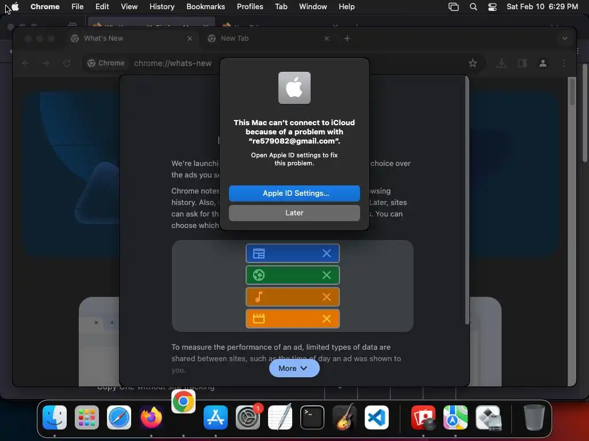Open the Chrome menu in the menu bar
Viewport: 589px width, 441px height.
click(45, 6)
